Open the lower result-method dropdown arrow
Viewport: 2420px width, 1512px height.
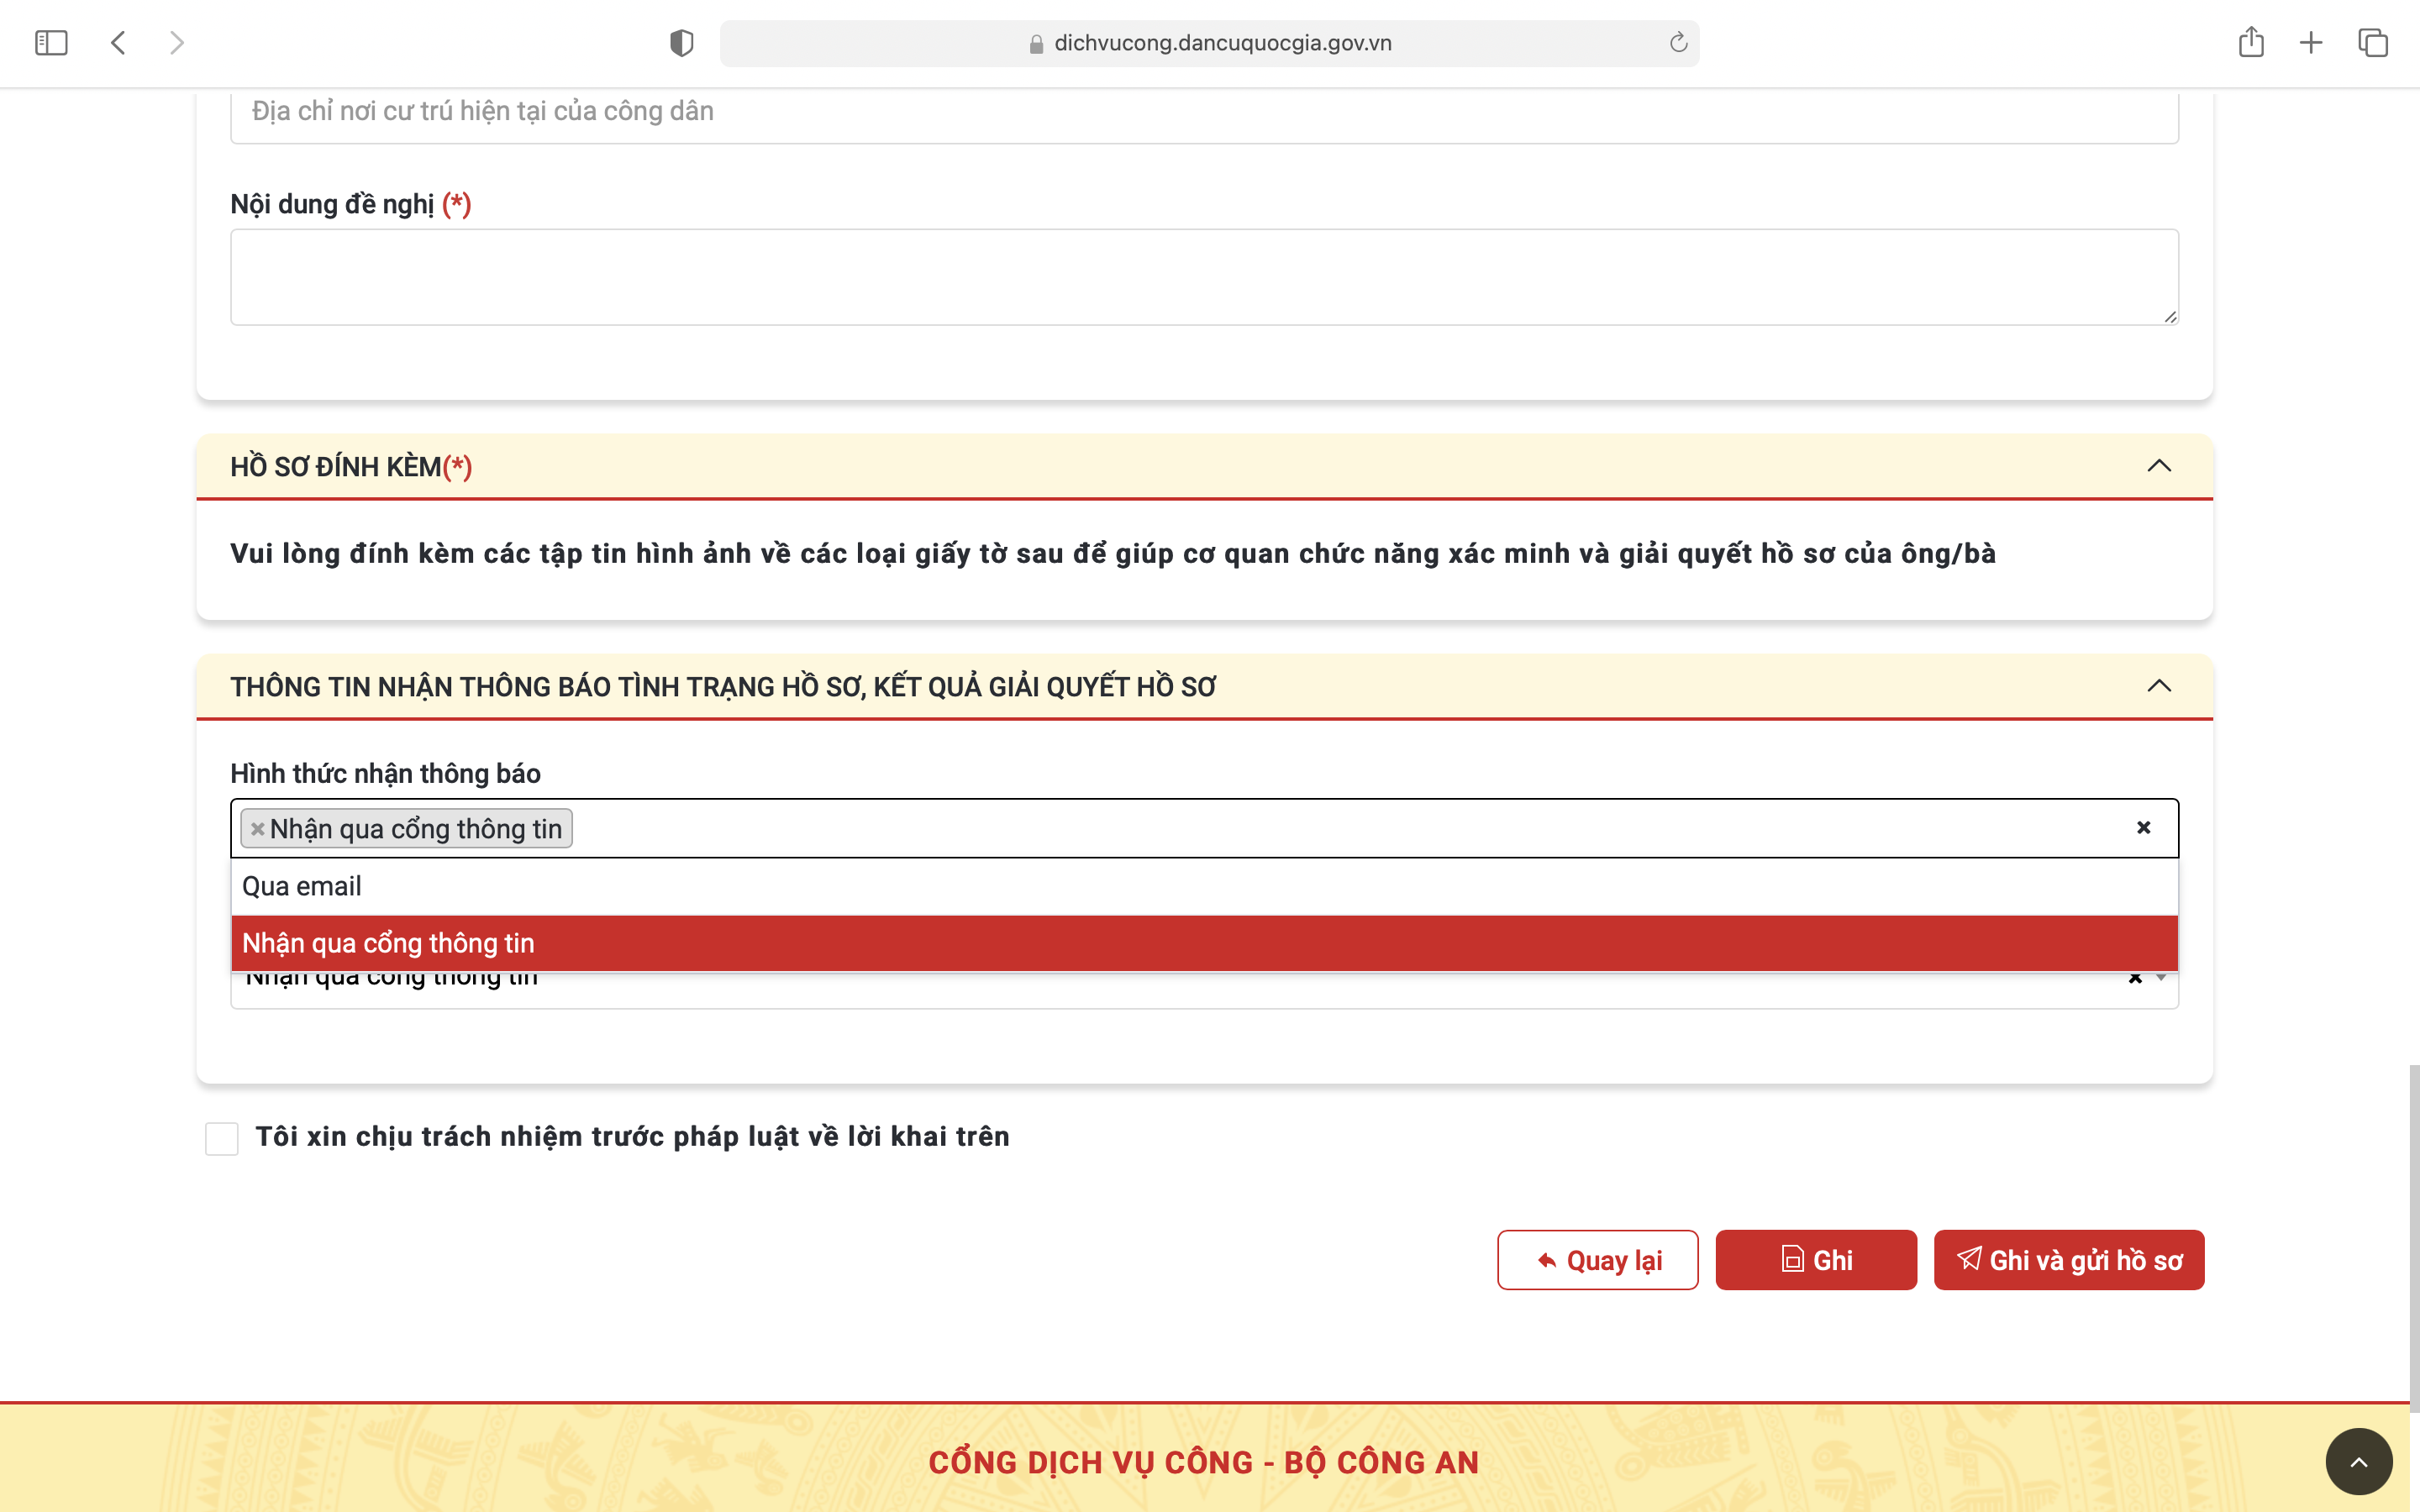[x=2162, y=978]
